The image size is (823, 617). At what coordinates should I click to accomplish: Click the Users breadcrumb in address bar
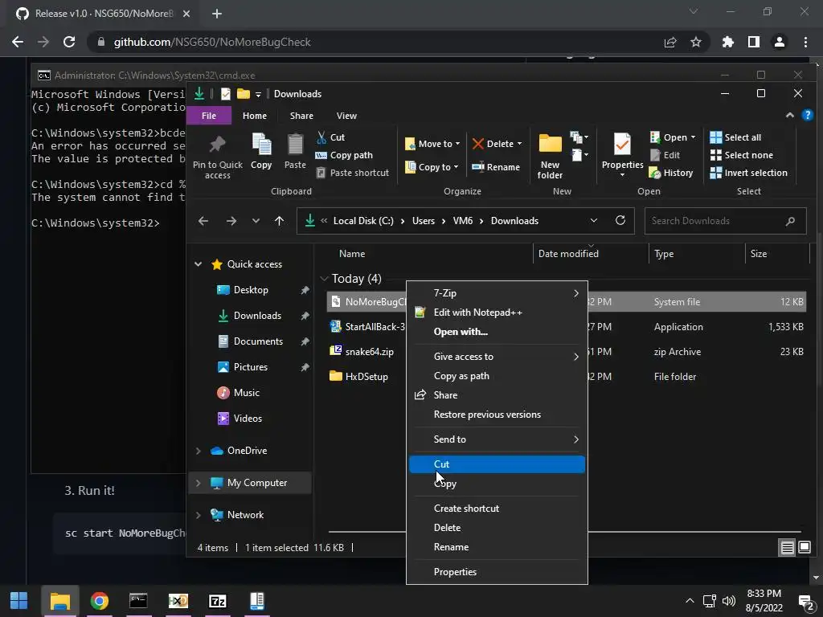pyautogui.click(x=423, y=221)
